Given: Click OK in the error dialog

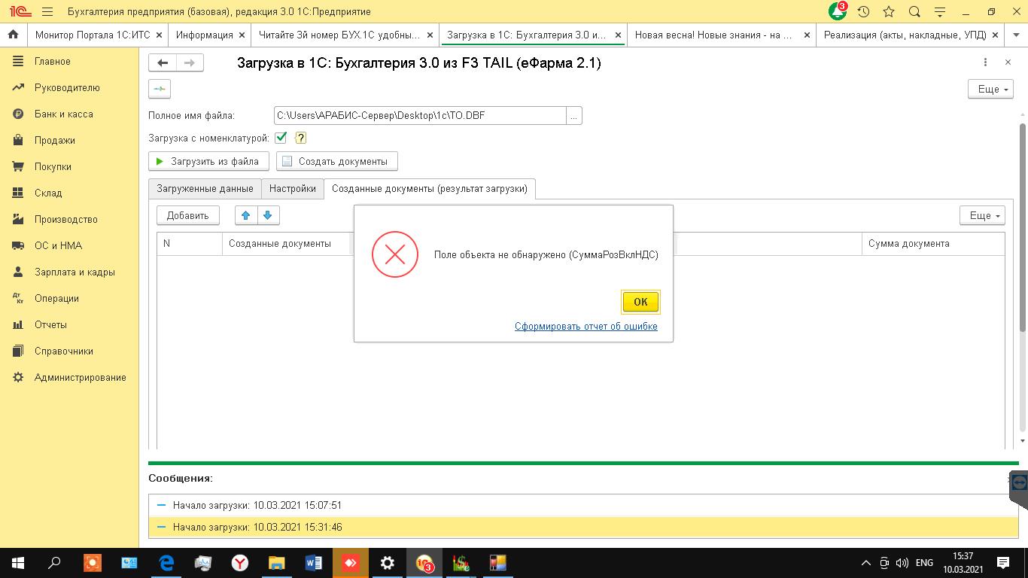Looking at the screenshot, I should point(640,302).
